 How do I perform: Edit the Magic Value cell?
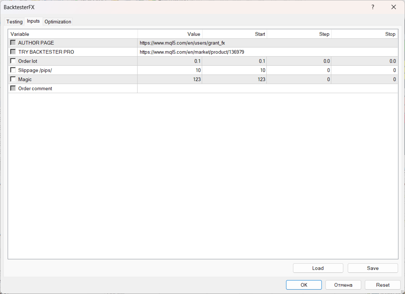170,79
